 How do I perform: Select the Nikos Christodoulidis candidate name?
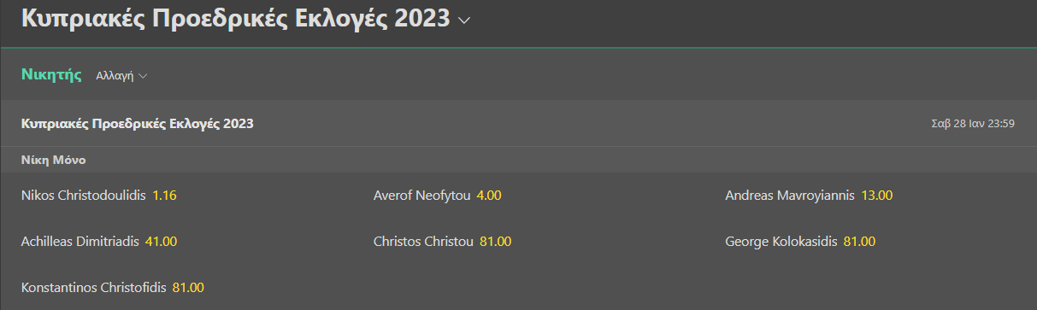click(84, 196)
